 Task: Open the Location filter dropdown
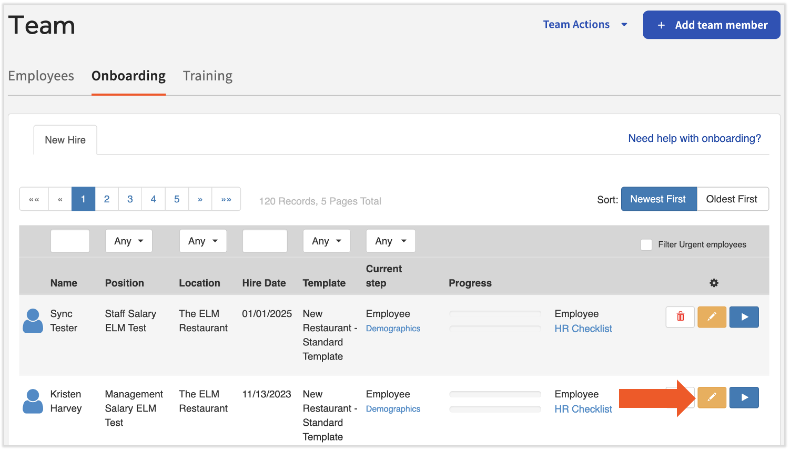203,241
